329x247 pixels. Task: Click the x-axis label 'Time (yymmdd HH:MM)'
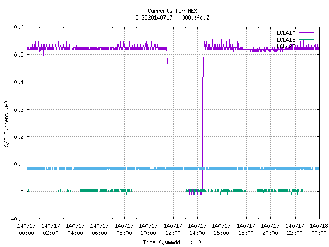click(x=172, y=242)
